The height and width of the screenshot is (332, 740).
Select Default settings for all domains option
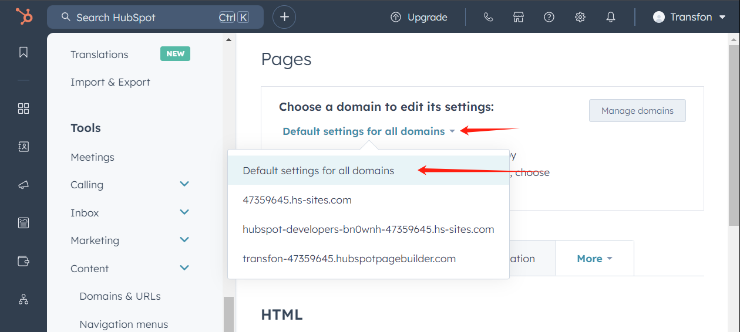[x=368, y=171]
